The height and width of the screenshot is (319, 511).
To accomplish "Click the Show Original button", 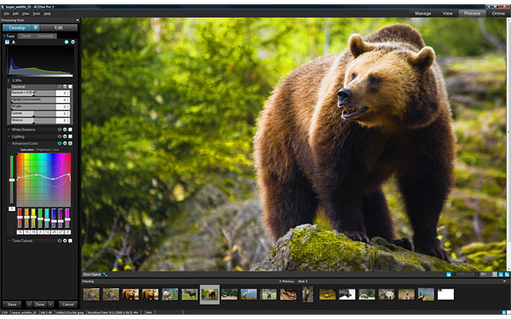I will [92, 275].
